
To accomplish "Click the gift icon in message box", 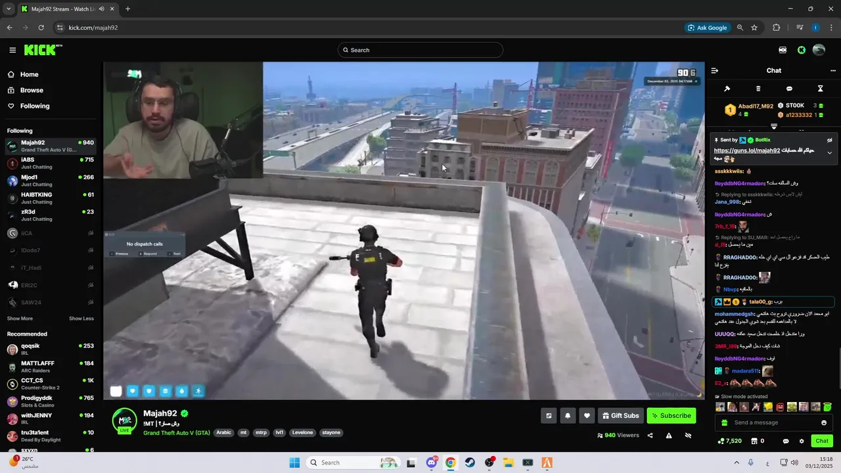I will 724,422.
